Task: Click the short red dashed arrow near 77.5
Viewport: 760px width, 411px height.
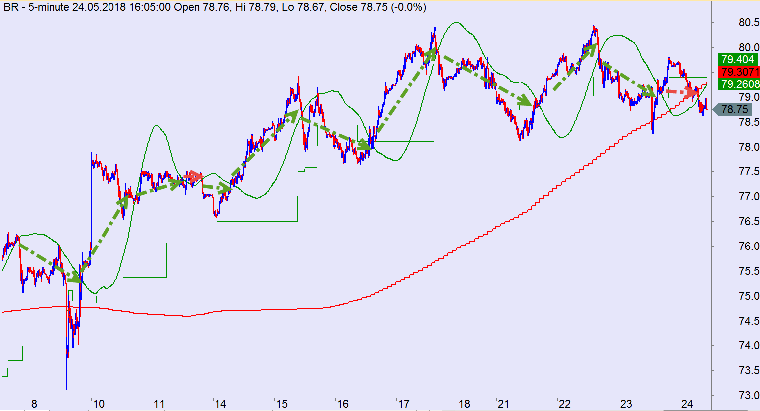Action: (x=193, y=176)
